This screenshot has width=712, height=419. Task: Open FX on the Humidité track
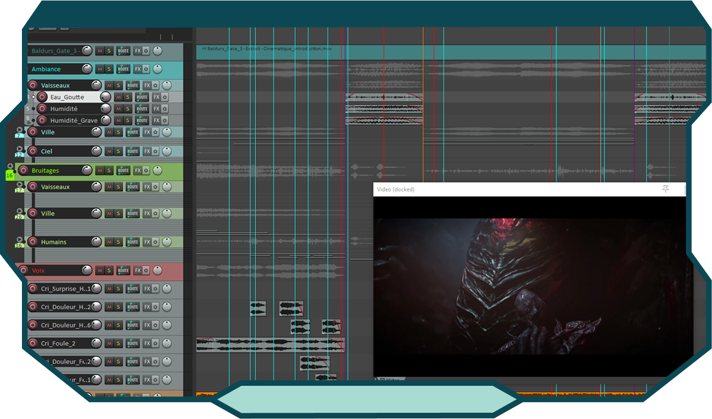pos(156,109)
